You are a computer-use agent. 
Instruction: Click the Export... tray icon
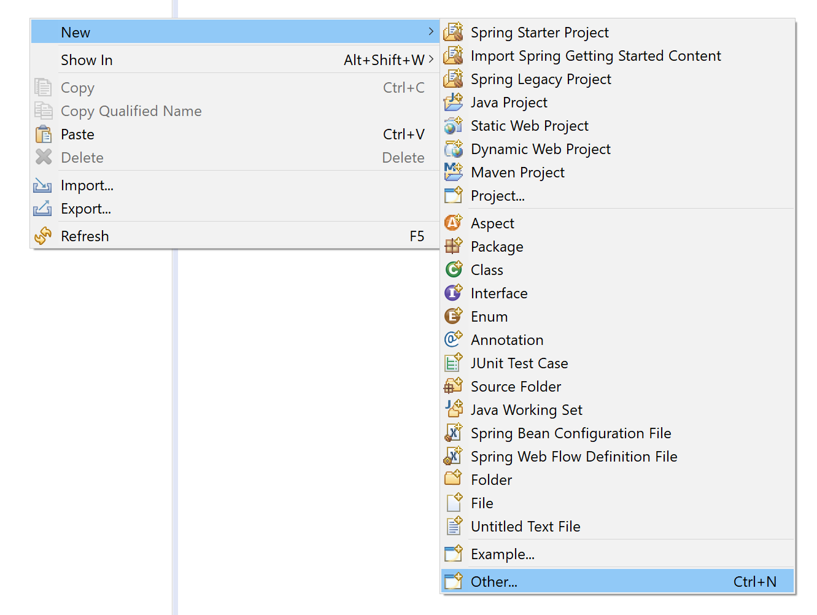click(x=42, y=208)
